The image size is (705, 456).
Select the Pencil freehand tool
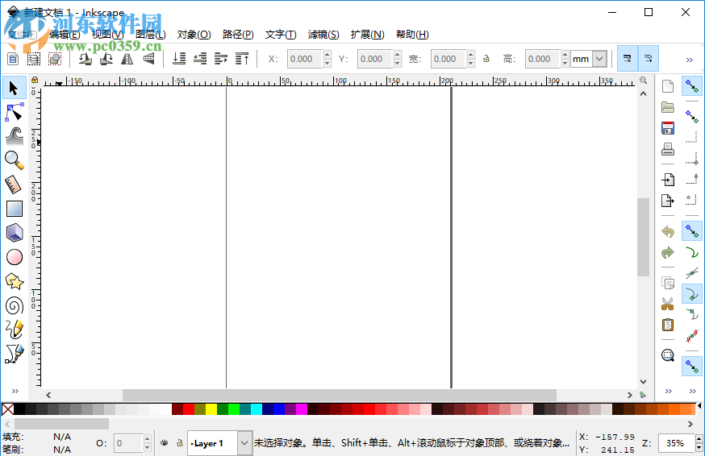click(14, 330)
